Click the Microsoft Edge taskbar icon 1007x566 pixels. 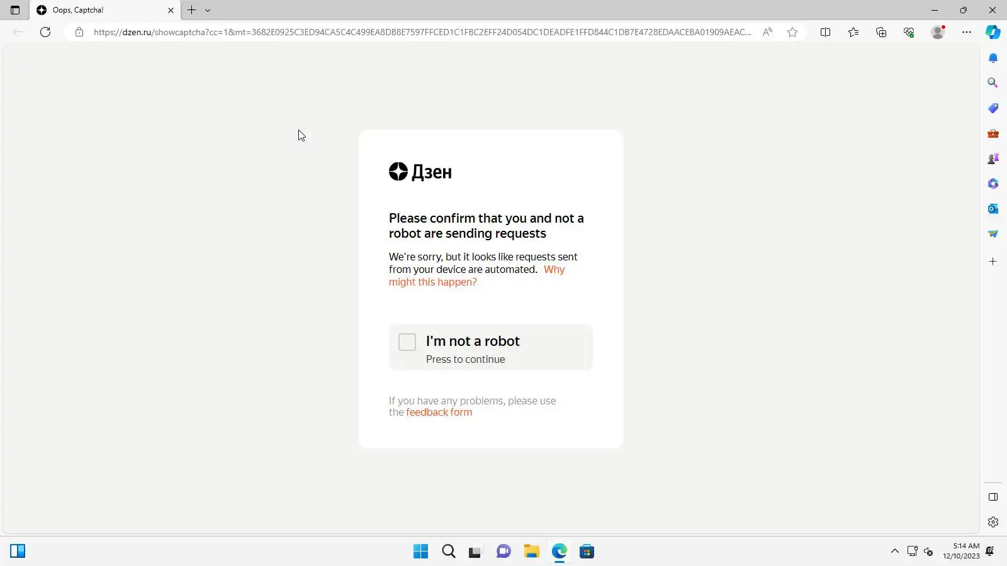click(560, 552)
